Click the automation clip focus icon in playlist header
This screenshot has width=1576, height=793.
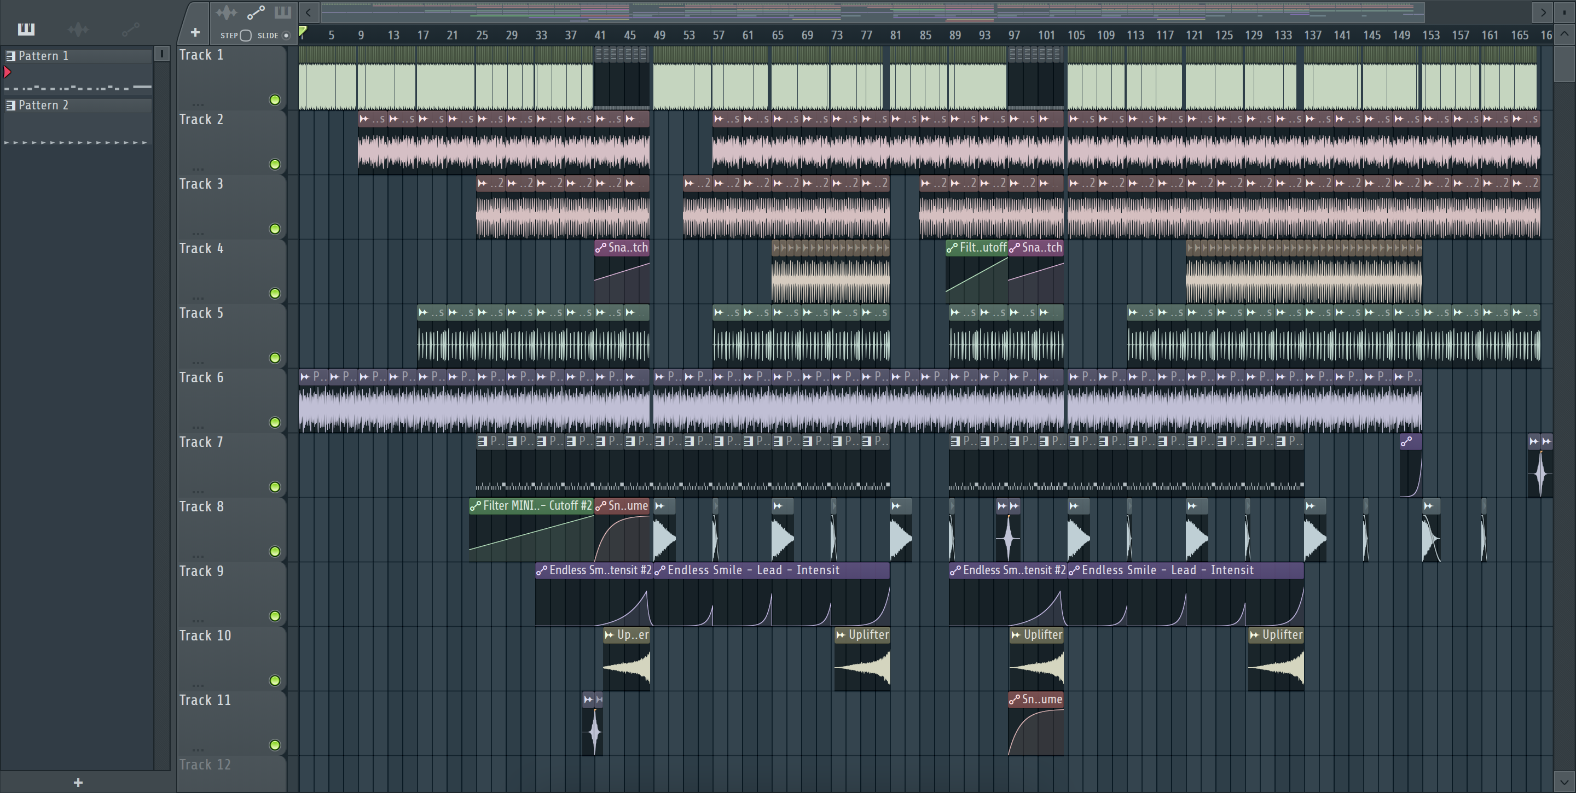coord(255,12)
